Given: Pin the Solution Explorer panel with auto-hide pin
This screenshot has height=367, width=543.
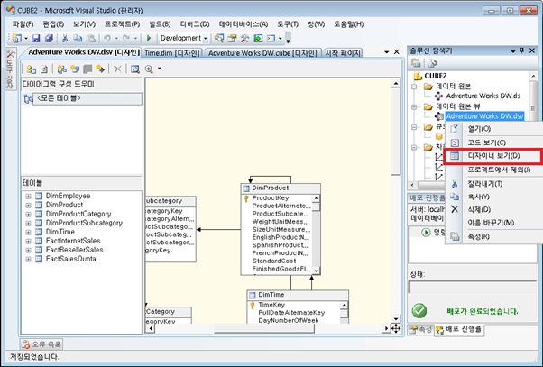Looking at the screenshot, I should 522,50.
